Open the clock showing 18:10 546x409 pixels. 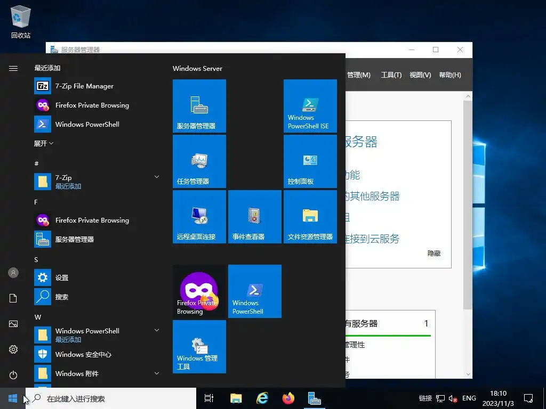(498, 398)
